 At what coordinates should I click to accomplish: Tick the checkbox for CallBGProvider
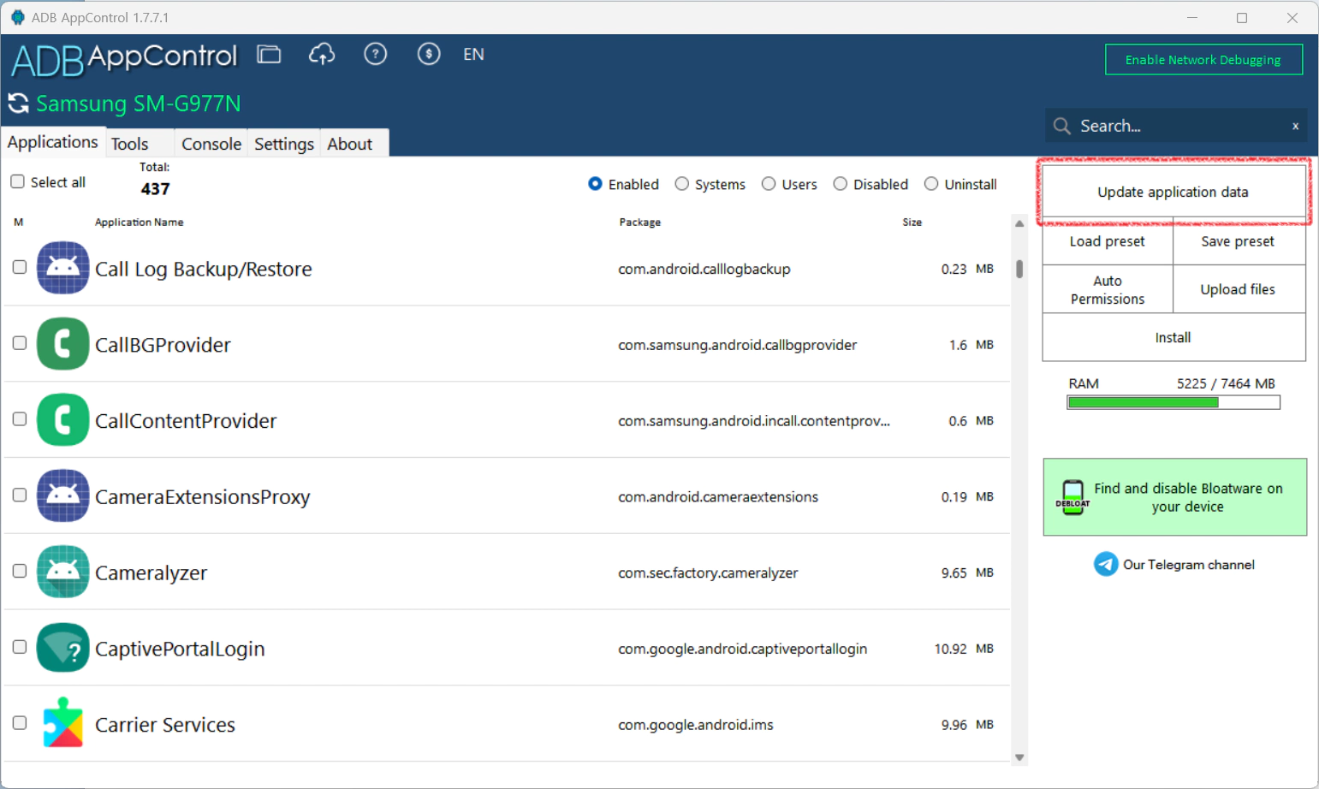(x=20, y=343)
